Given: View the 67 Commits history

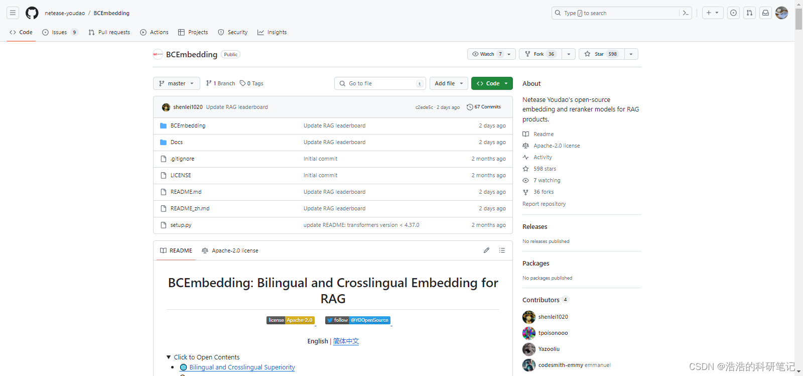Looking at the screenshot, I should (484, 107).
